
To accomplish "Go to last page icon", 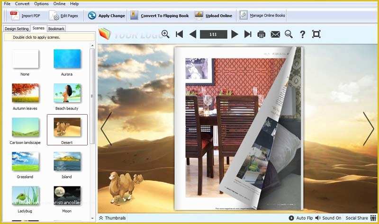I will [x=248, y=34].
